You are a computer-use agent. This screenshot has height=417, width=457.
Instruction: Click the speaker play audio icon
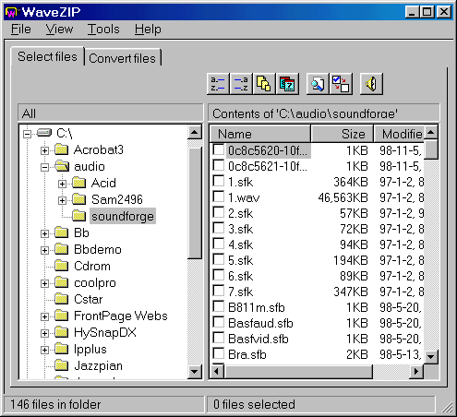coord(371,84)
